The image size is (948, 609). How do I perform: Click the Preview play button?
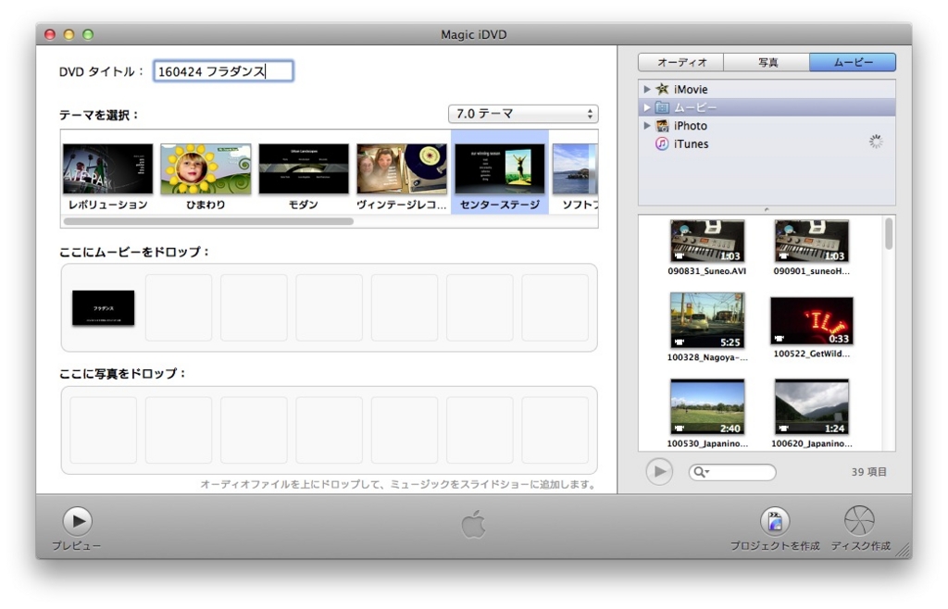[78, 521]
